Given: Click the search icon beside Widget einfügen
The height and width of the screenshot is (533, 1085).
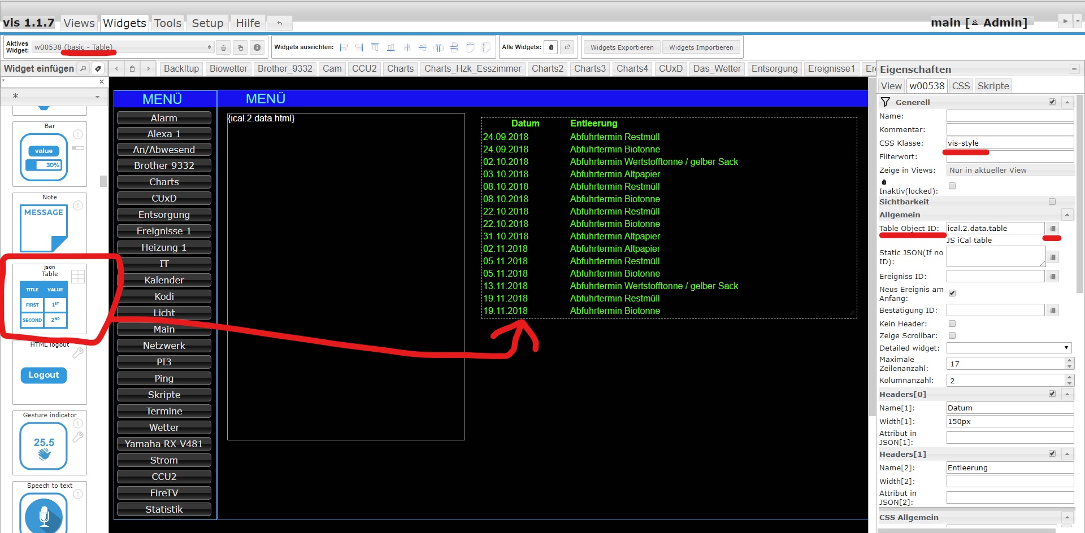Looking at the screenshot, I should pos(83,68).
